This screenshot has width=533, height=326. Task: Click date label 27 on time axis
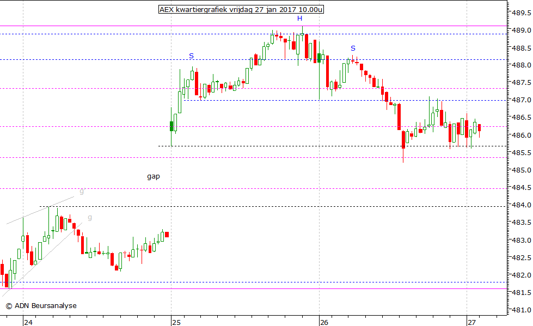[x=472, y=322]
